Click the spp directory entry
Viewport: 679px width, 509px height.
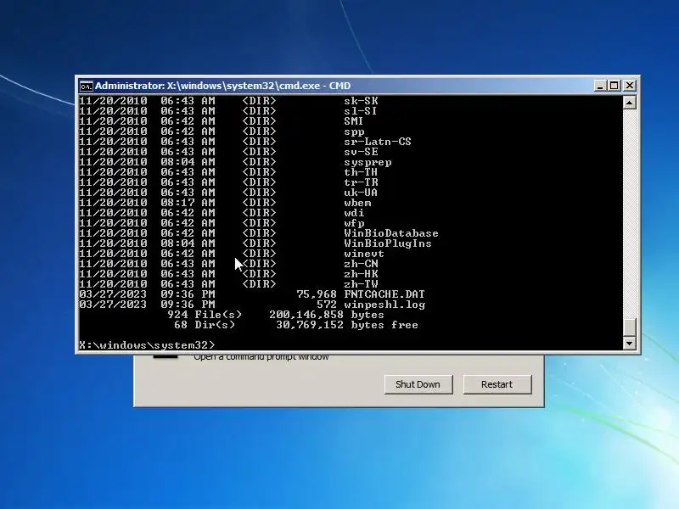point(354,131)
